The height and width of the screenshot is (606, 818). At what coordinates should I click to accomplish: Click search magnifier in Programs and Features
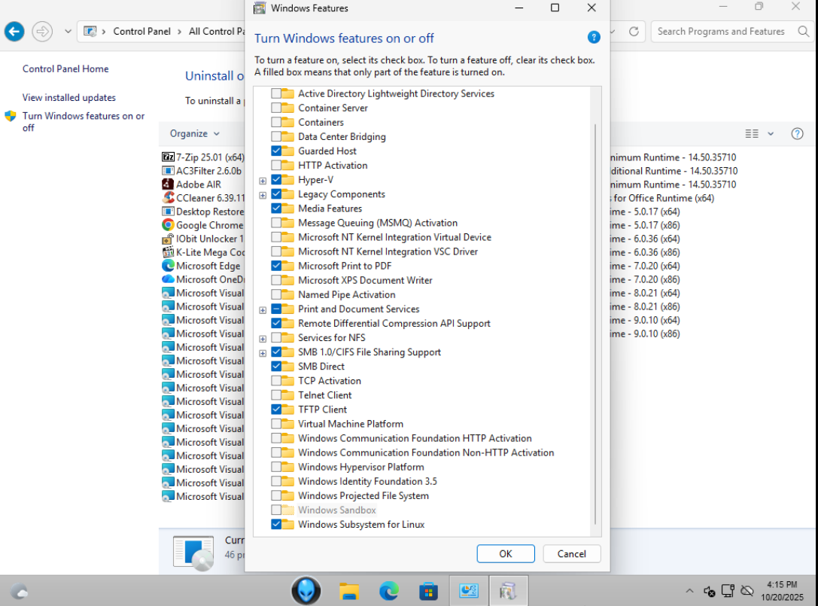pos(804,32)
